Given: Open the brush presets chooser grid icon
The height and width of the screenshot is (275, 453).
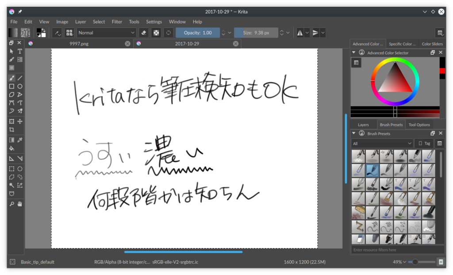Looking at the screenshot, I should pos(69,33).
